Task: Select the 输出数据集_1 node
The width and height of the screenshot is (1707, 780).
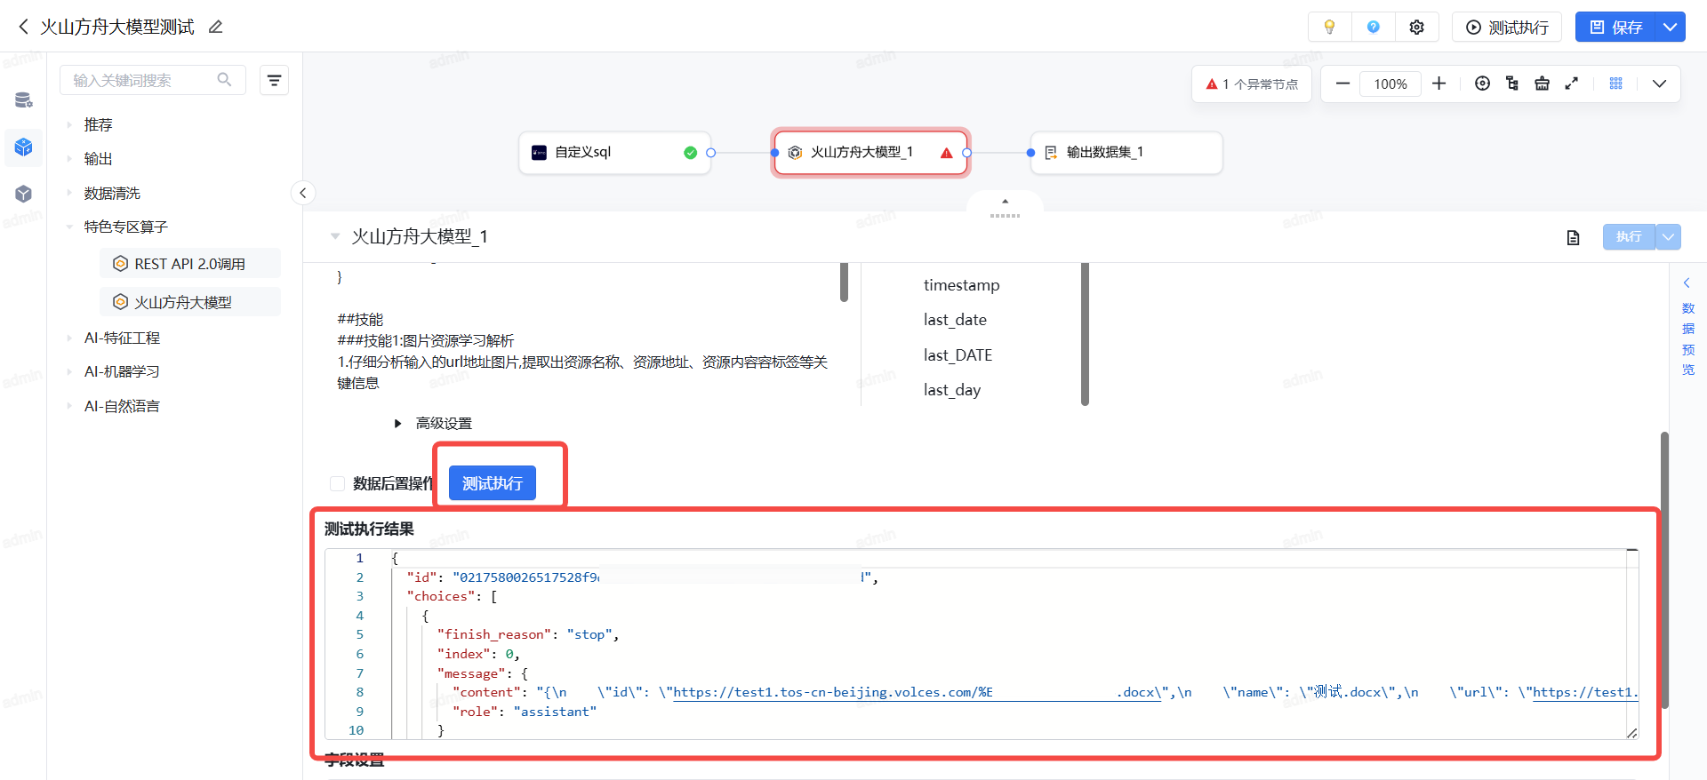Action: coord(1126,153)
